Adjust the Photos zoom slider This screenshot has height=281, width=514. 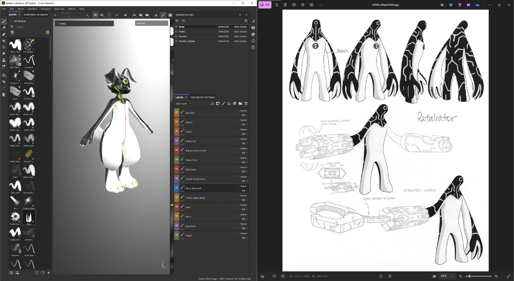tap(469, 276)
